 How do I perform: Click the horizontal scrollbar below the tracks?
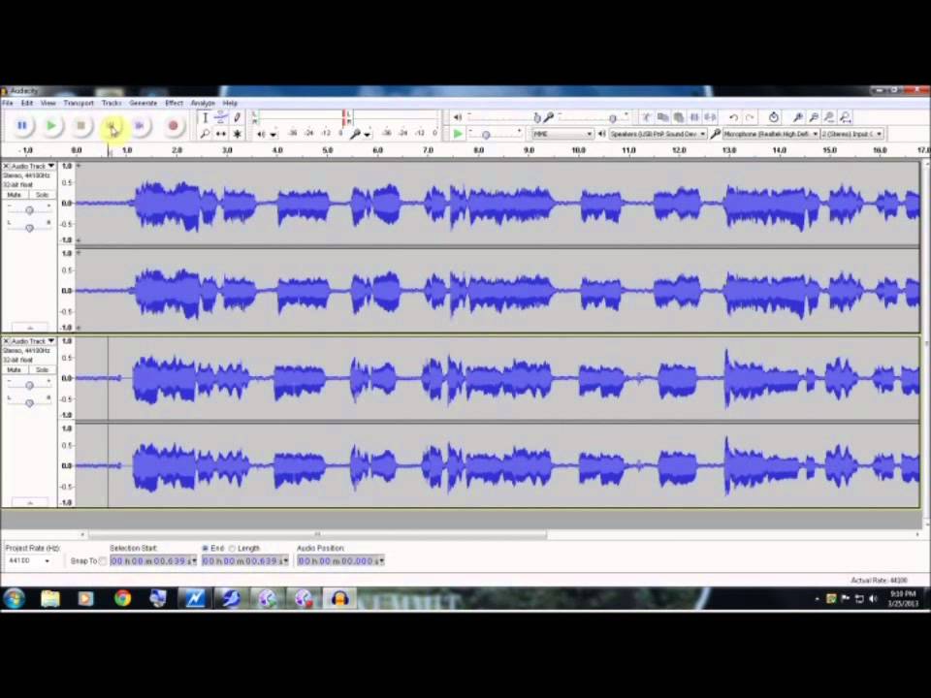click(317, 535)
